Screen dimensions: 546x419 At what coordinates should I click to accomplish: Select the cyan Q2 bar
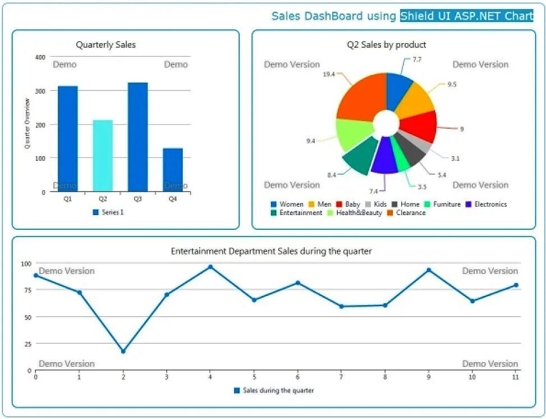pyautogui.click(x=103, y=154)
